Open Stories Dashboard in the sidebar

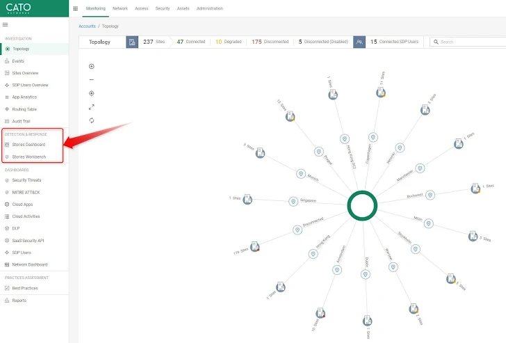[28, 145]
